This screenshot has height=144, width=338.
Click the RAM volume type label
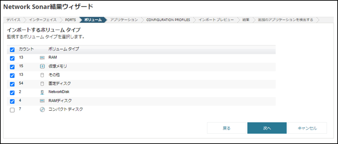click(52, 57)
